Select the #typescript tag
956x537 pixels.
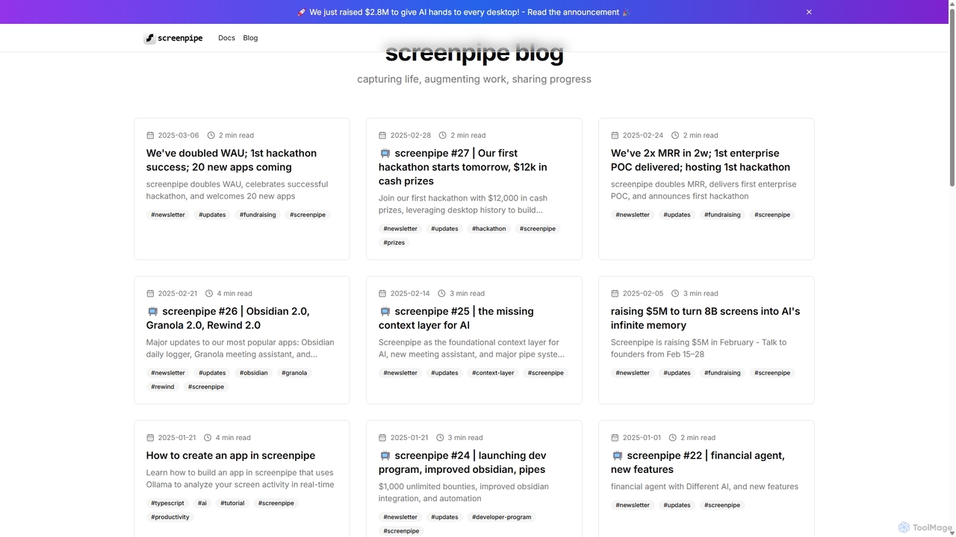167,503
